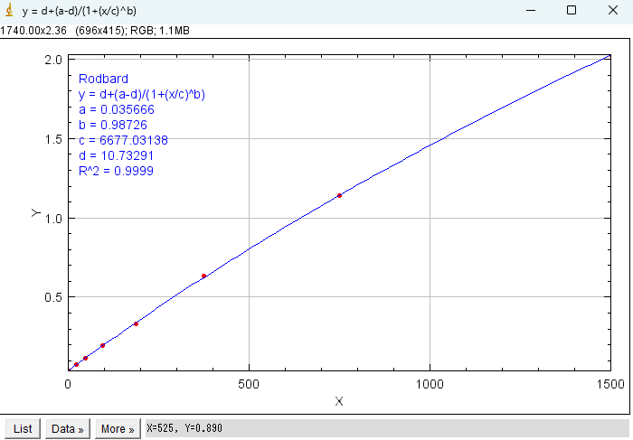This screenshot has width=633, height=440.
Task: Open the Data » dropdown menu
Action: click(67, 429)
